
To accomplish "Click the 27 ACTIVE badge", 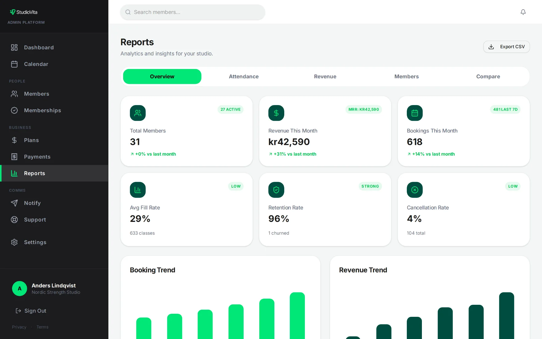I will [231, 109].
